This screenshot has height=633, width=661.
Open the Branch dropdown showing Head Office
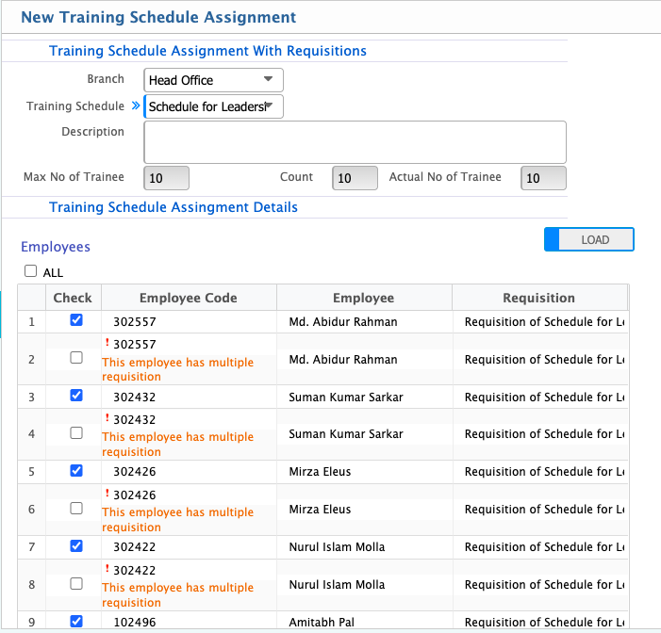pyautogui.click(x=213, y=80)
